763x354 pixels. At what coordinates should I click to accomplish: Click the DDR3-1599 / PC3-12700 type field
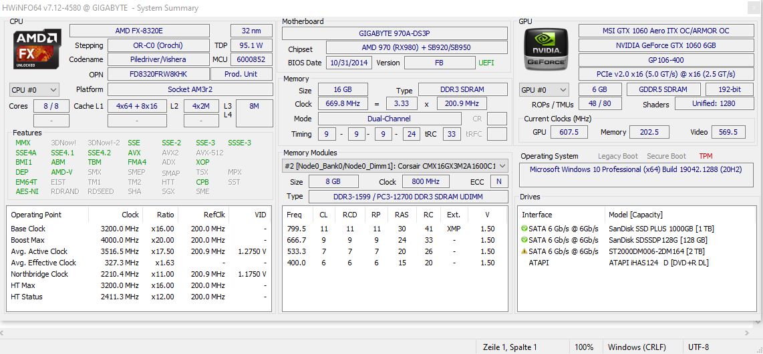(x=408, y=196)
